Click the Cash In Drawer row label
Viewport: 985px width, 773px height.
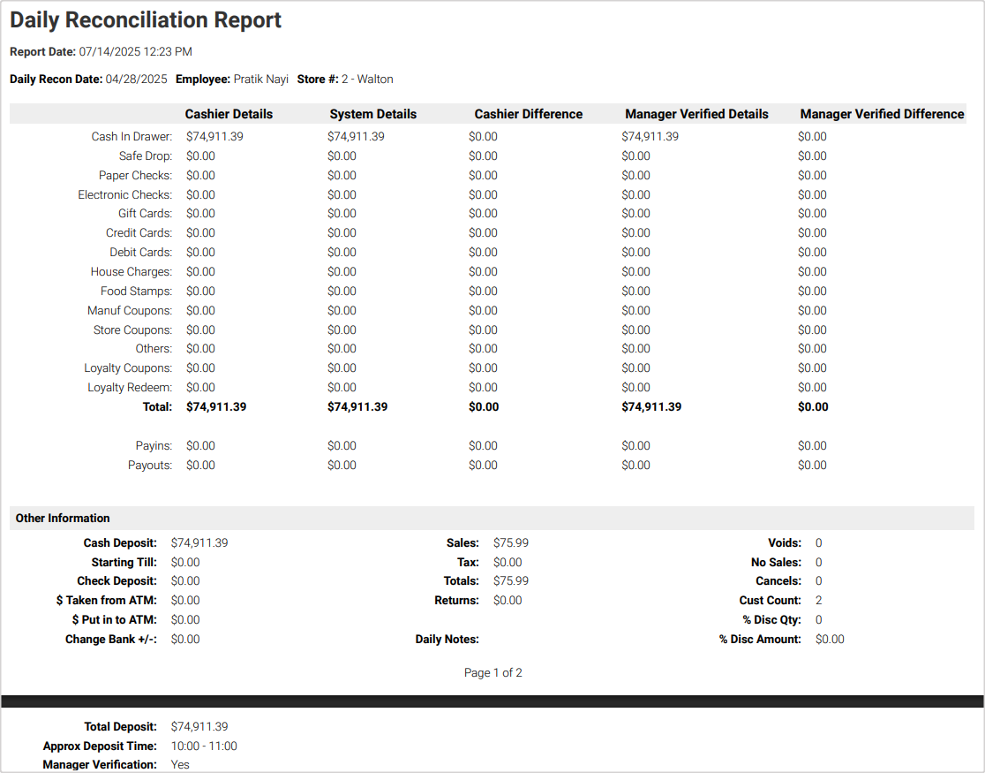tap(132, 137)
